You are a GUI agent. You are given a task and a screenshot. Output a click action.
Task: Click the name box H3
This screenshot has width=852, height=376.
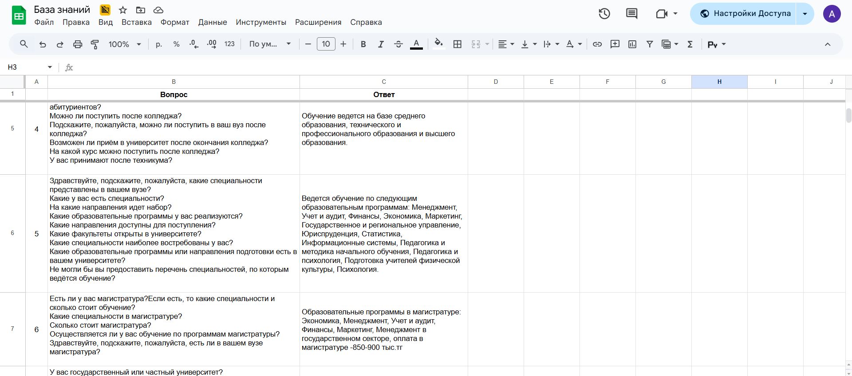pos(29,67)
